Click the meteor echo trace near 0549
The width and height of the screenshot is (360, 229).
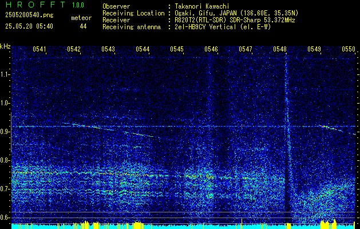[x=331, y=128]
